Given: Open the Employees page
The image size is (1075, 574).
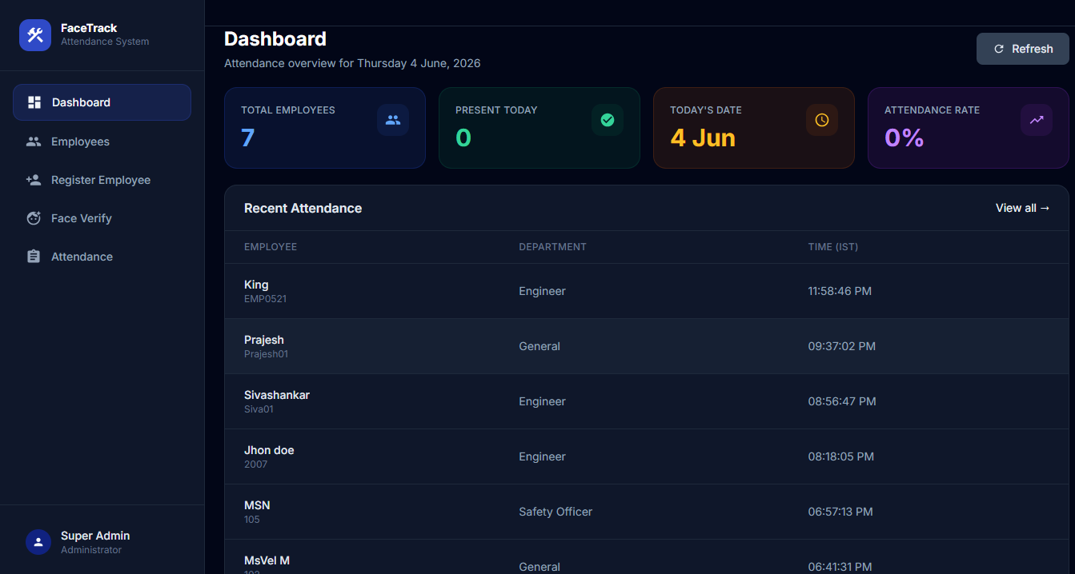Looking at the screenshot, I should tap(102, 142).
